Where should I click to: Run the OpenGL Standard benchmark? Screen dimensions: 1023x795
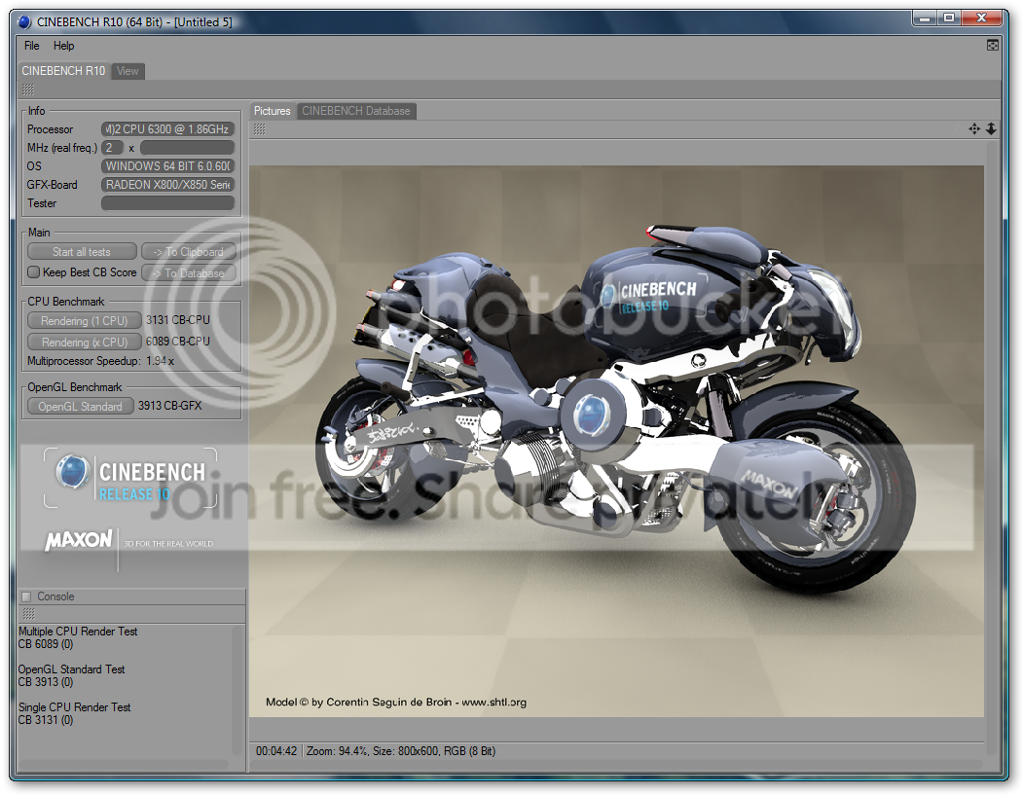80,407
